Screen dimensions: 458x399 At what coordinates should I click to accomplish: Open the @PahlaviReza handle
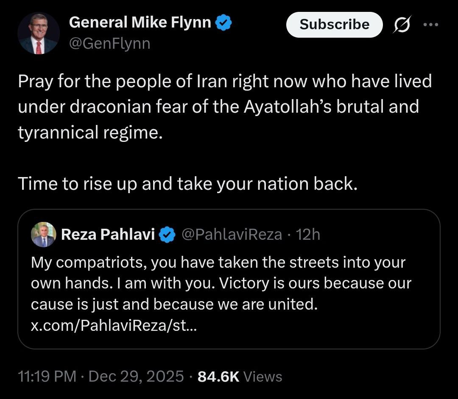pyautogui.click(x=232, y=234)
